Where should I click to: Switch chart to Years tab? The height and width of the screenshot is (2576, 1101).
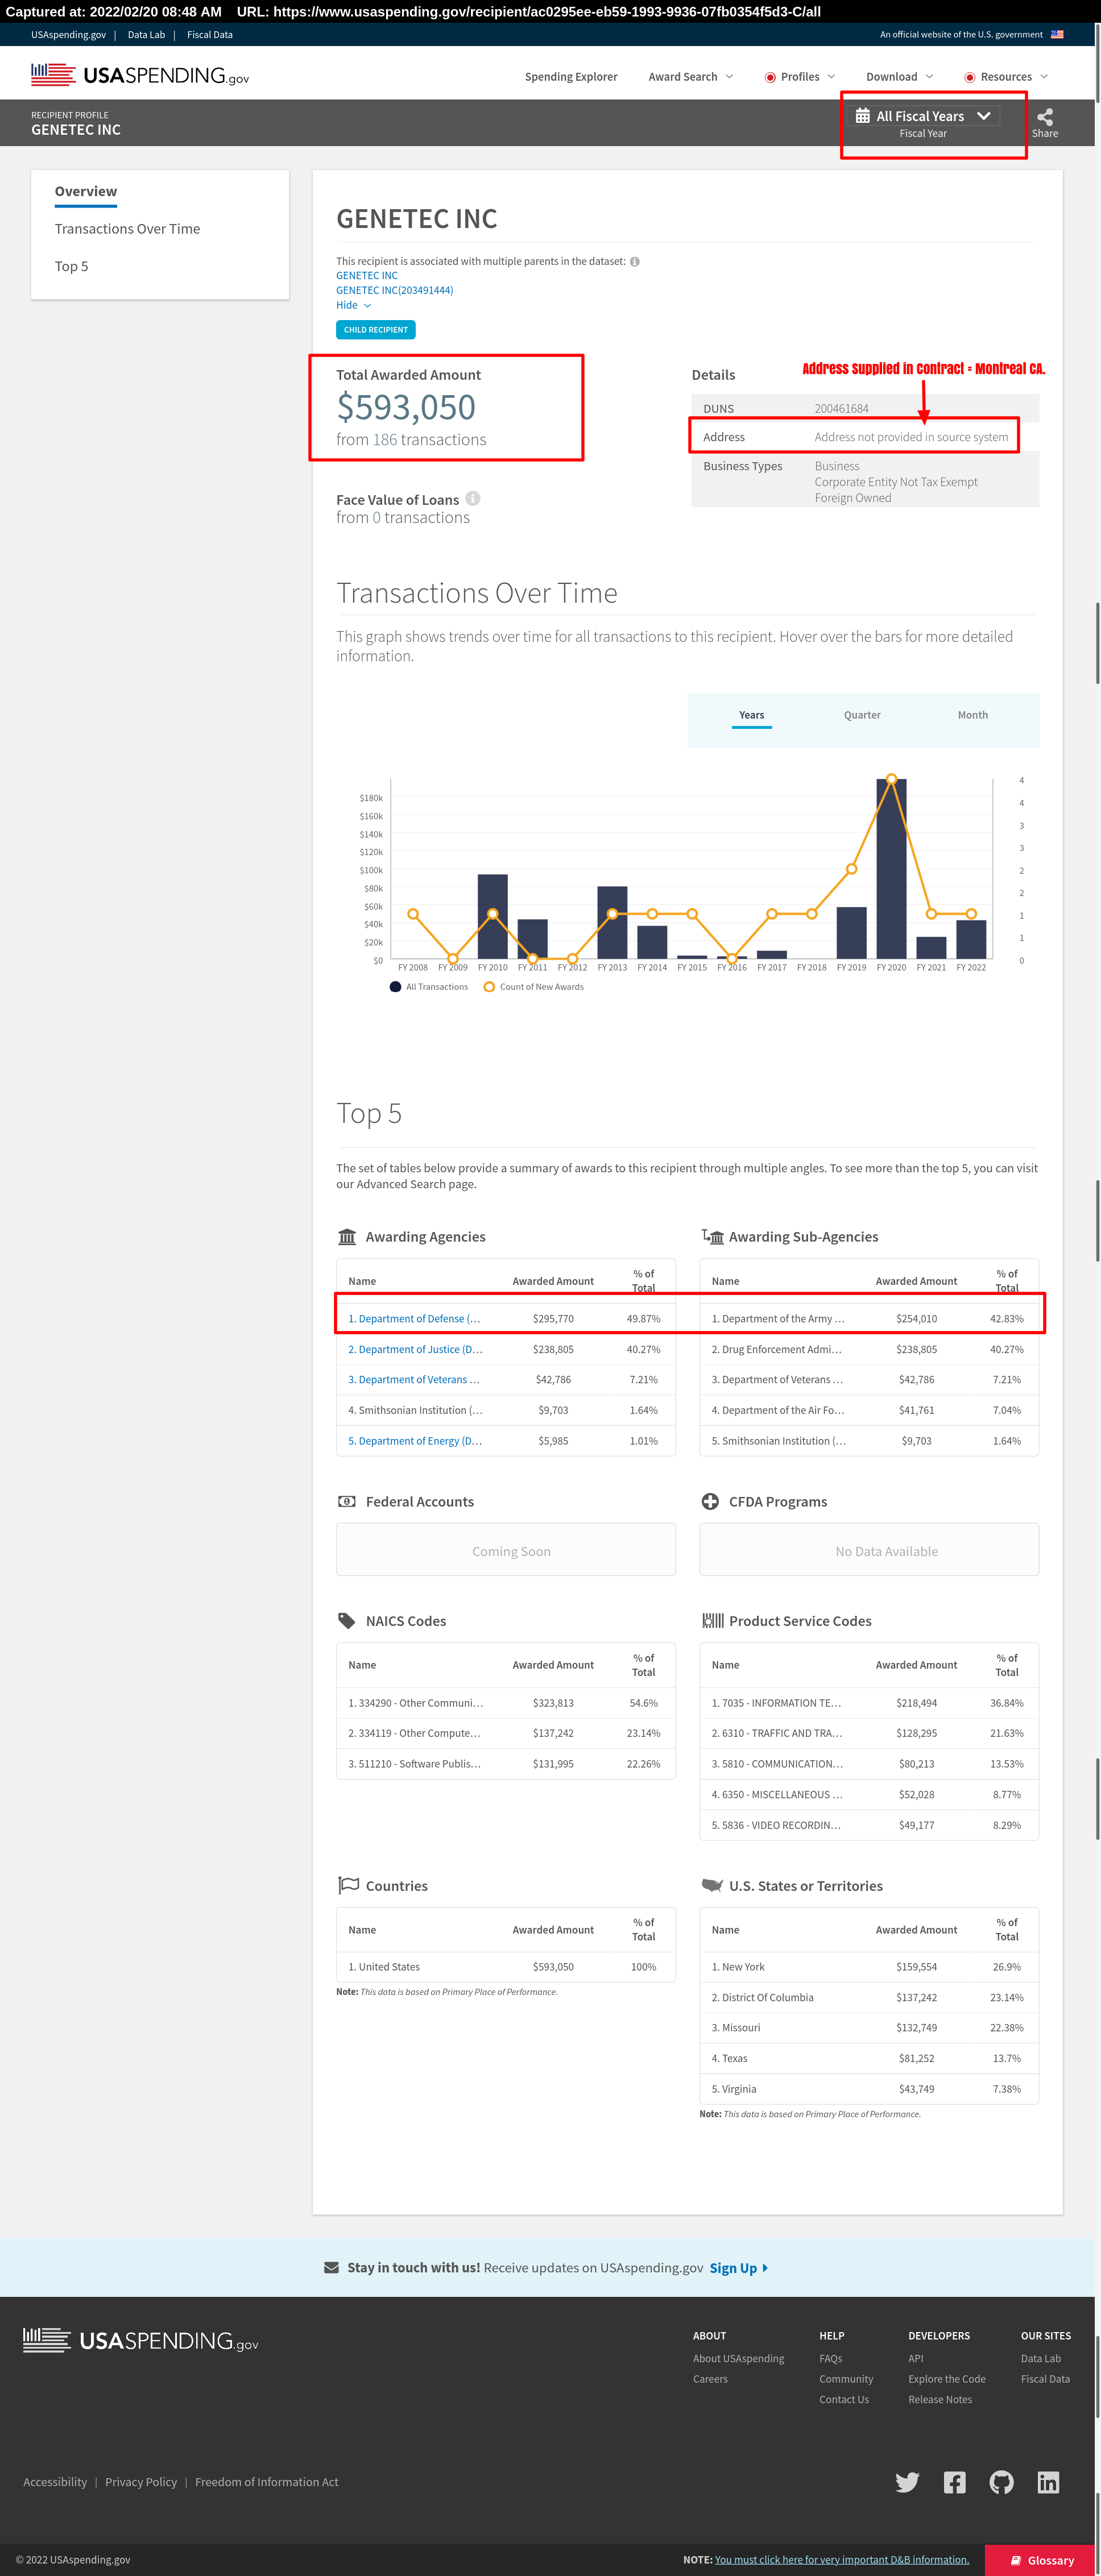(752, 715)
